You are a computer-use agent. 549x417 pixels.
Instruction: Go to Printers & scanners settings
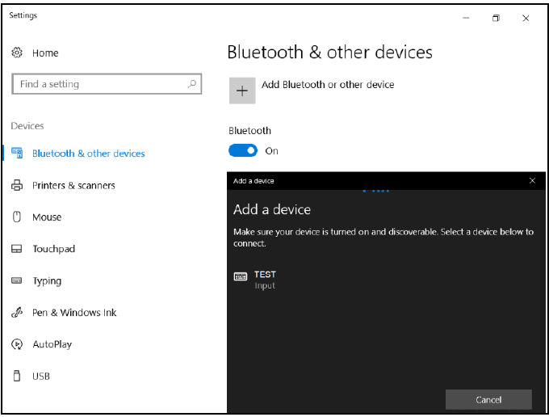pyautogui.click(x=73, y=185)
